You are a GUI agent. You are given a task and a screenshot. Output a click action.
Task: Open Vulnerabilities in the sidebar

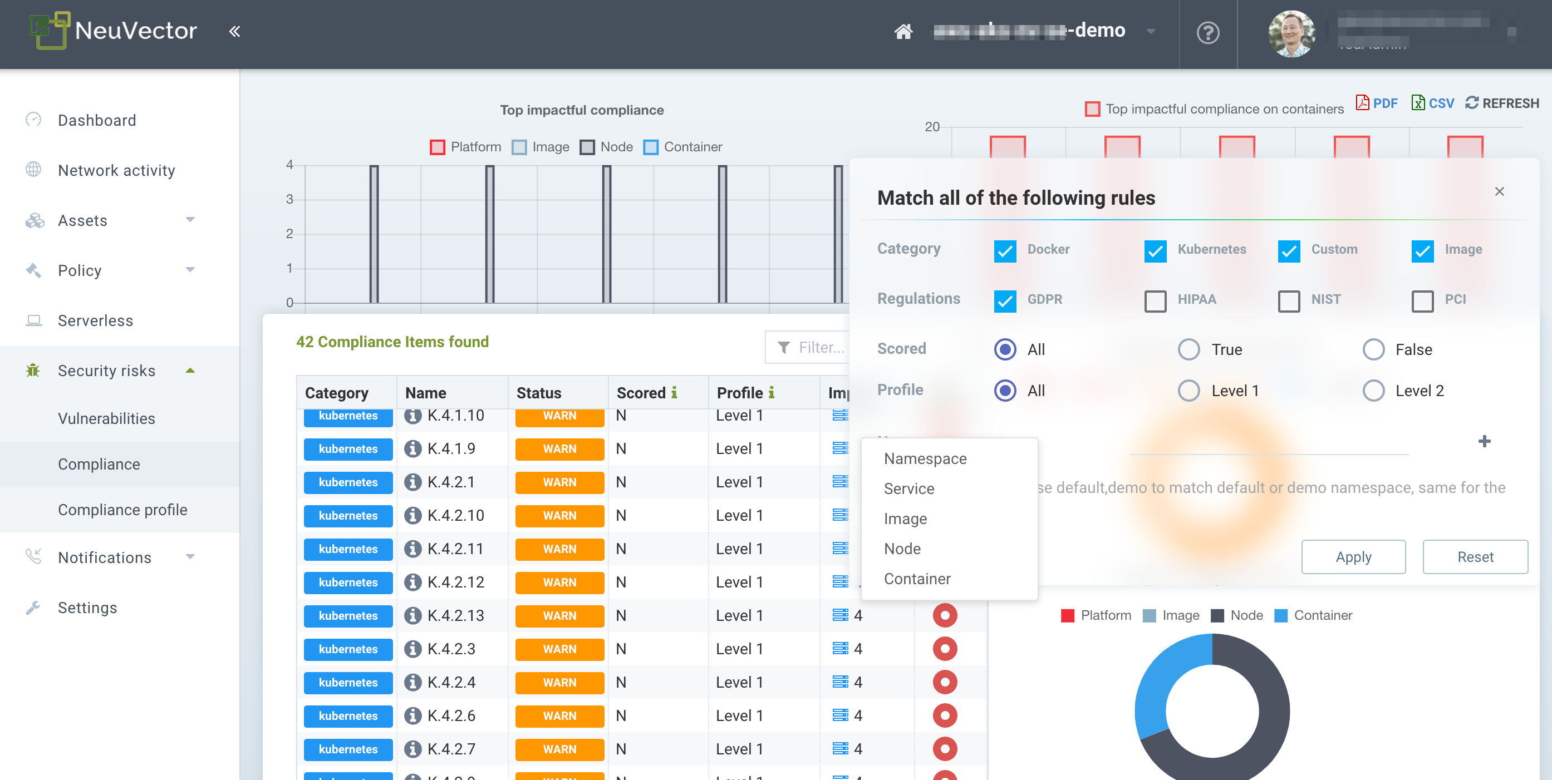107,418
